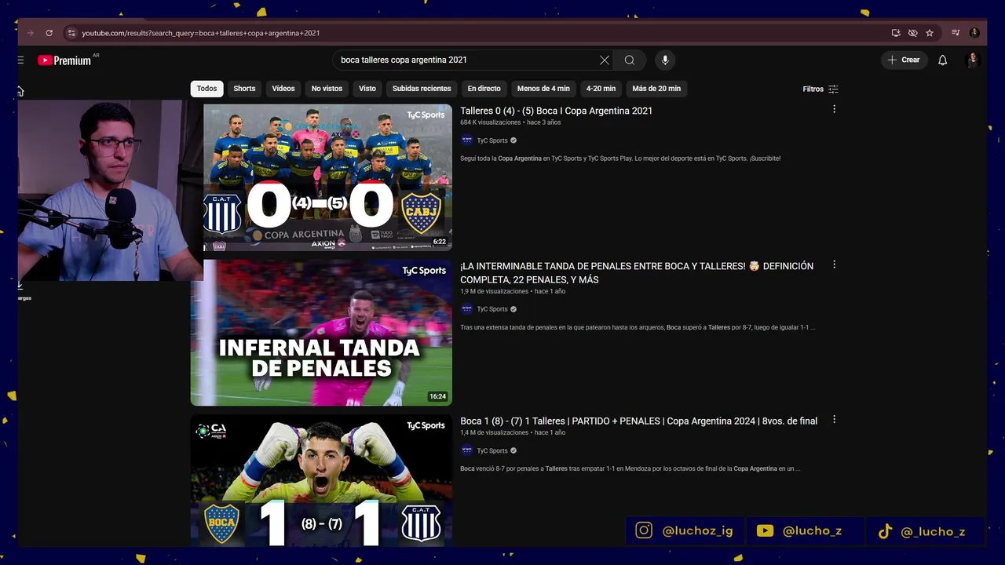Open the notifications bell
This screenshot has height=565, width=1005.
pyautogui.click(x=943, y=60)
